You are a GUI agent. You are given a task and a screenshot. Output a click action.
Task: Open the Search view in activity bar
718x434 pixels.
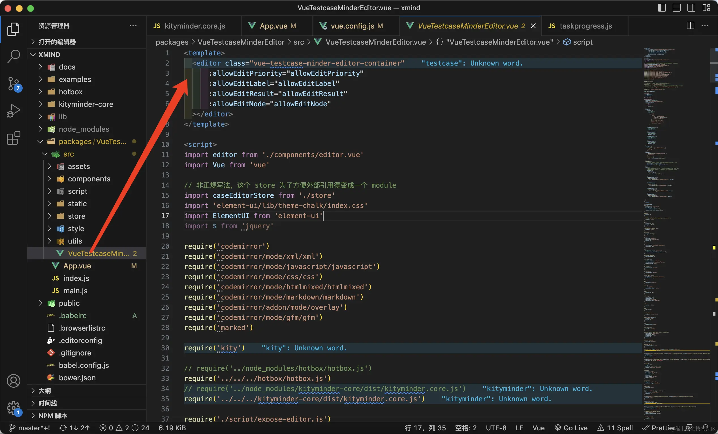13,56
